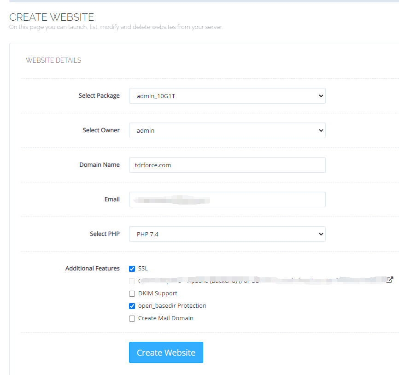This screenshot has width=399, height=375.
Task: Click the greyed-out Apache backend checkbox
Action: coord(132,281)
